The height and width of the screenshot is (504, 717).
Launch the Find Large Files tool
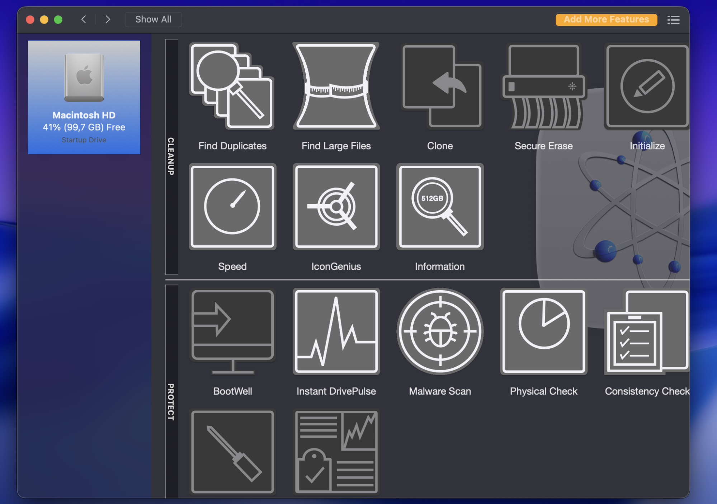click(x=336, y=86)
